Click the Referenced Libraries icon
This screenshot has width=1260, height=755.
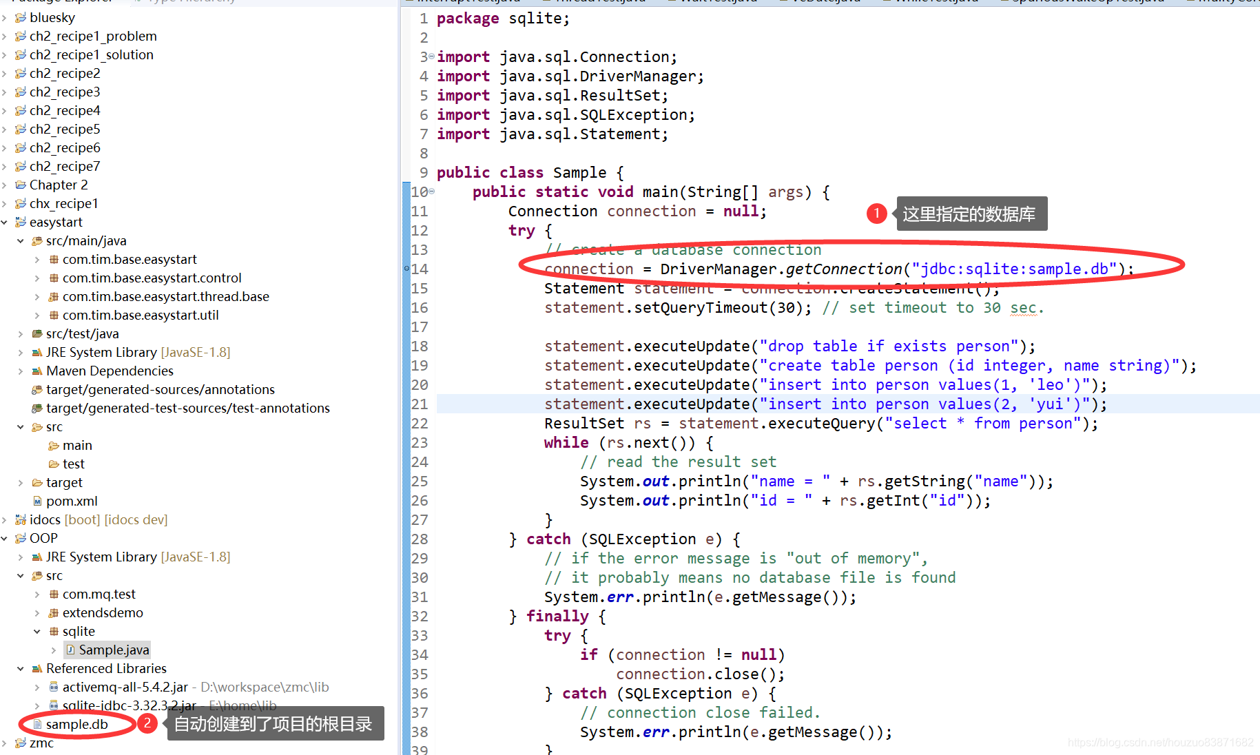[x=37, y=668]
